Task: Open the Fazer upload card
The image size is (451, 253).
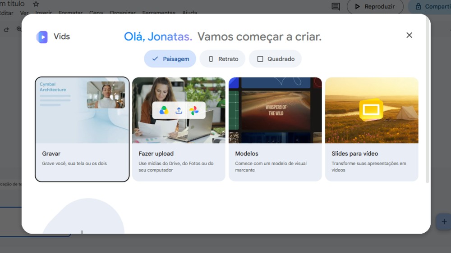Action: (179, 129)
